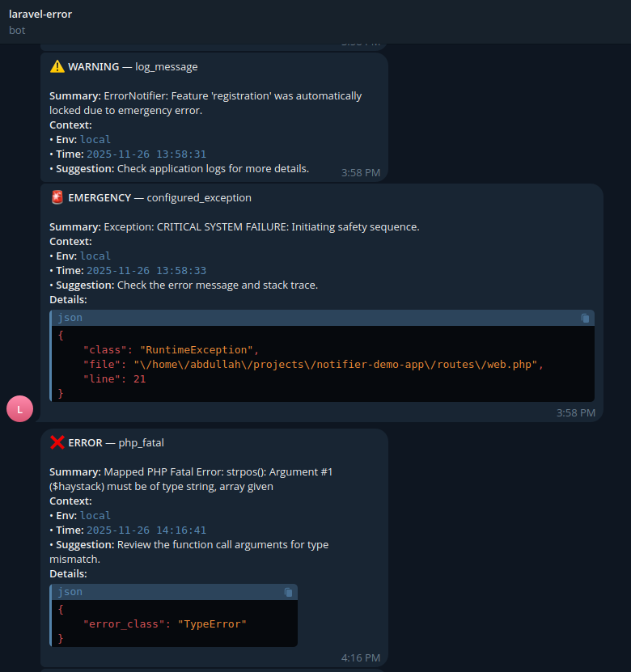Expand the ERROR php_fatal message bubble
The image size is (631, 672).
point(214,550)
